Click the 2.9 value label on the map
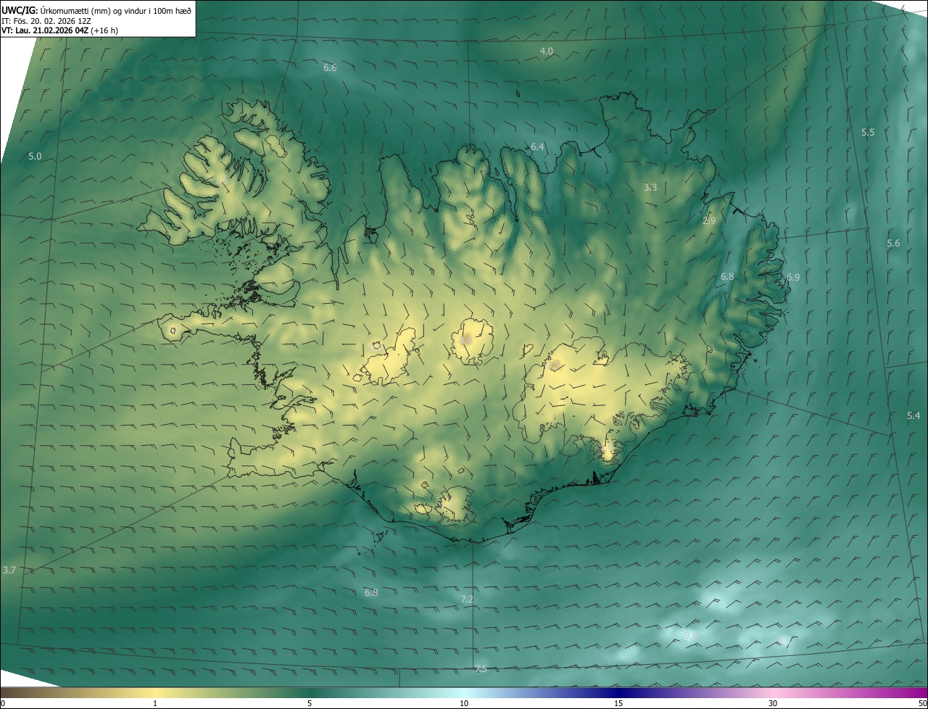The height and width of the screenshot is (709, 928). tap(709, 220)
